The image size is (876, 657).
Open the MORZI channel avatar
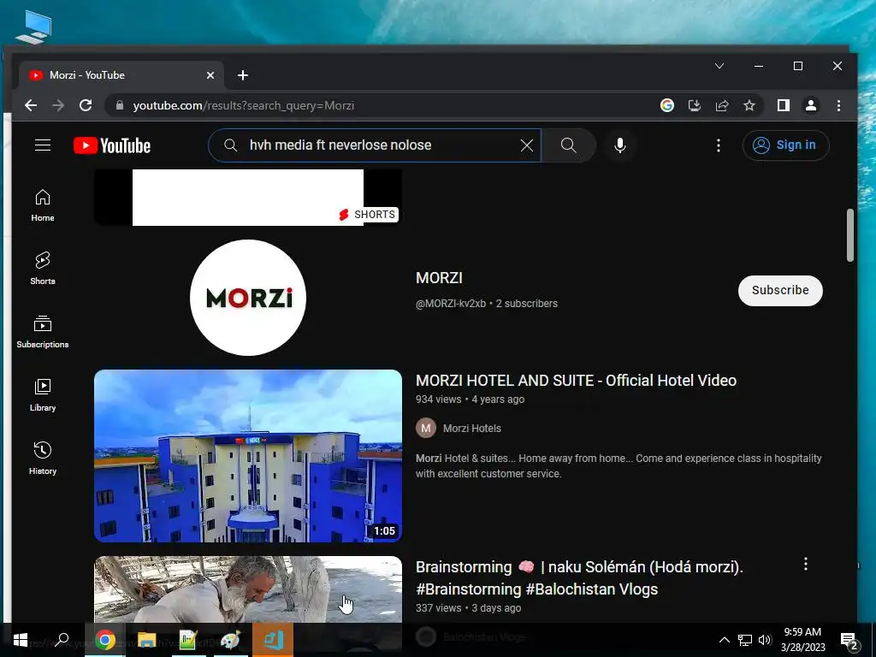(248, 298)
